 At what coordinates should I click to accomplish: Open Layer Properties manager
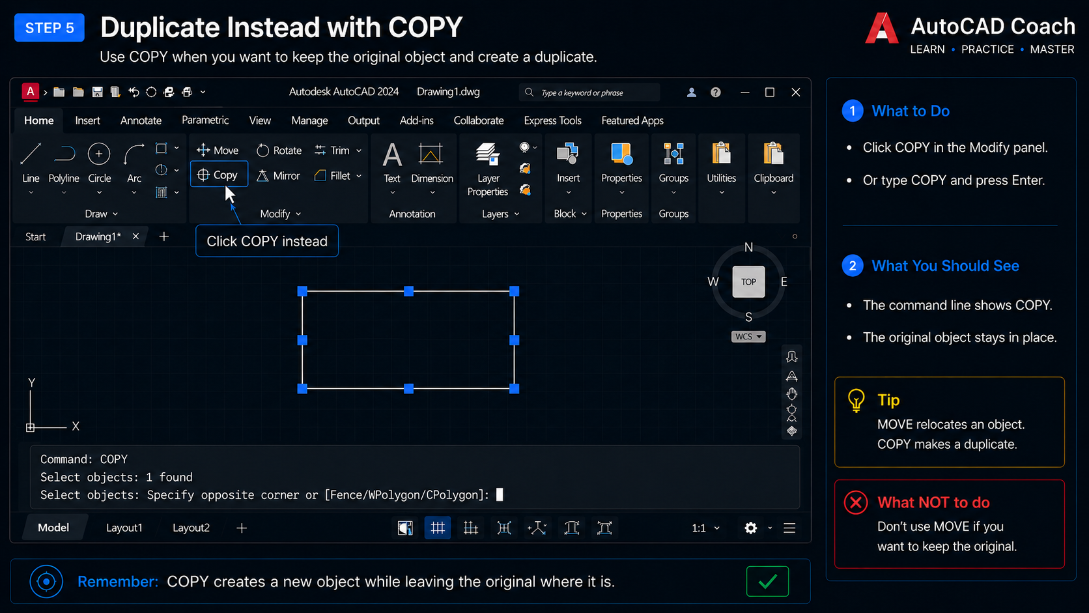point(487,169)
